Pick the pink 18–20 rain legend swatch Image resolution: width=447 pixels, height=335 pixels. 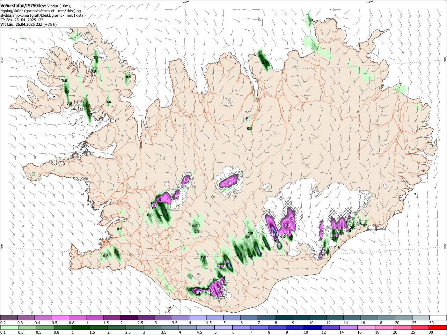pos(384,327)
